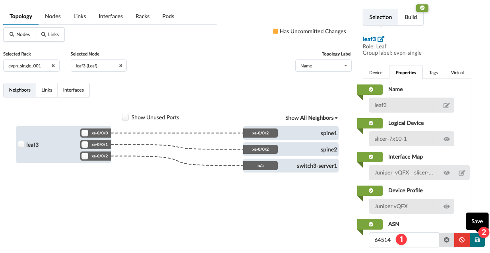
Task: Remove selected rack evpn_single_001
Action: pos(53,66)
